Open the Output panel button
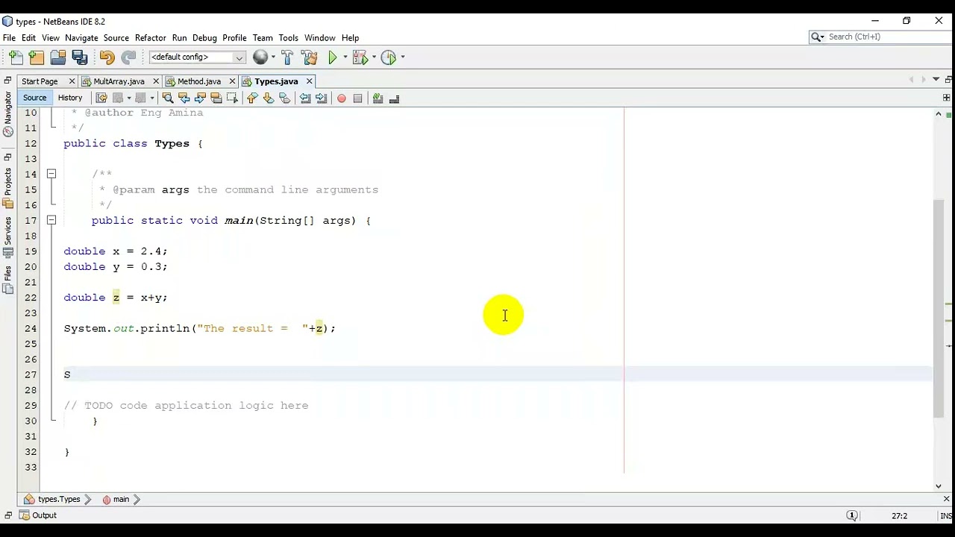The width and height of the screenshot is (955, 537). (x=38, y=515)
